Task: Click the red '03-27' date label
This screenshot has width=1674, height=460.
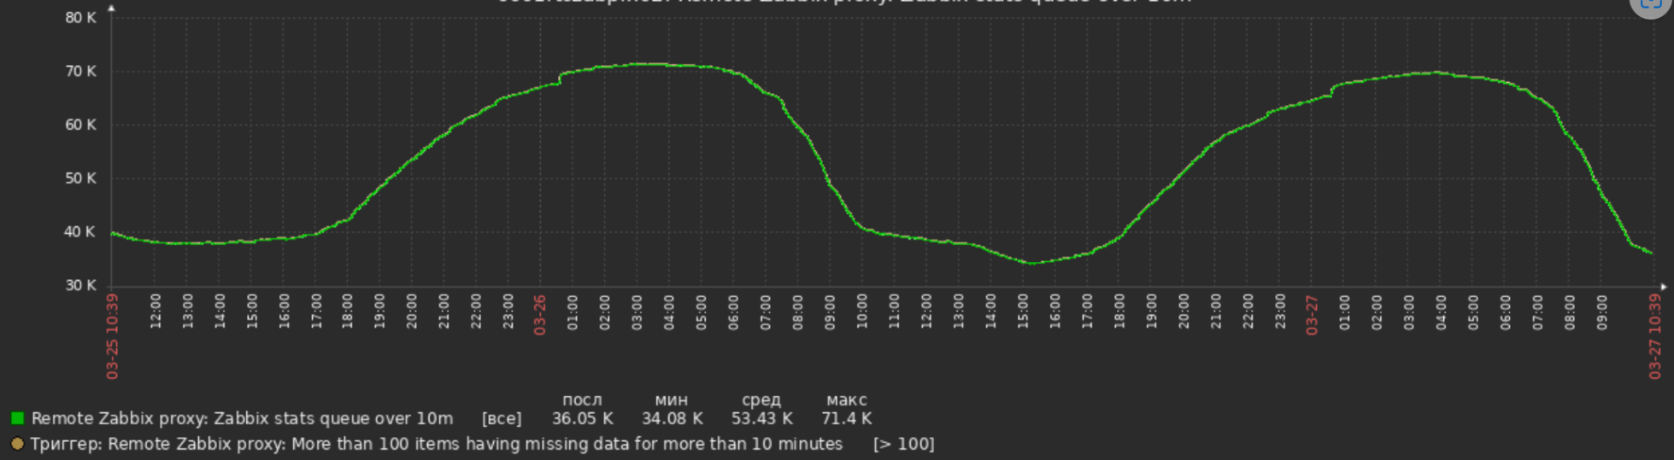Action: coord(1313,315)
